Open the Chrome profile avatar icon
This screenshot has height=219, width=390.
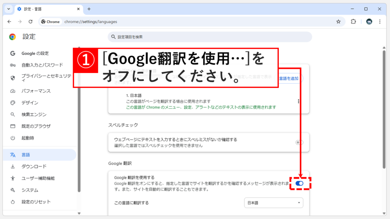tap(369, 22)
